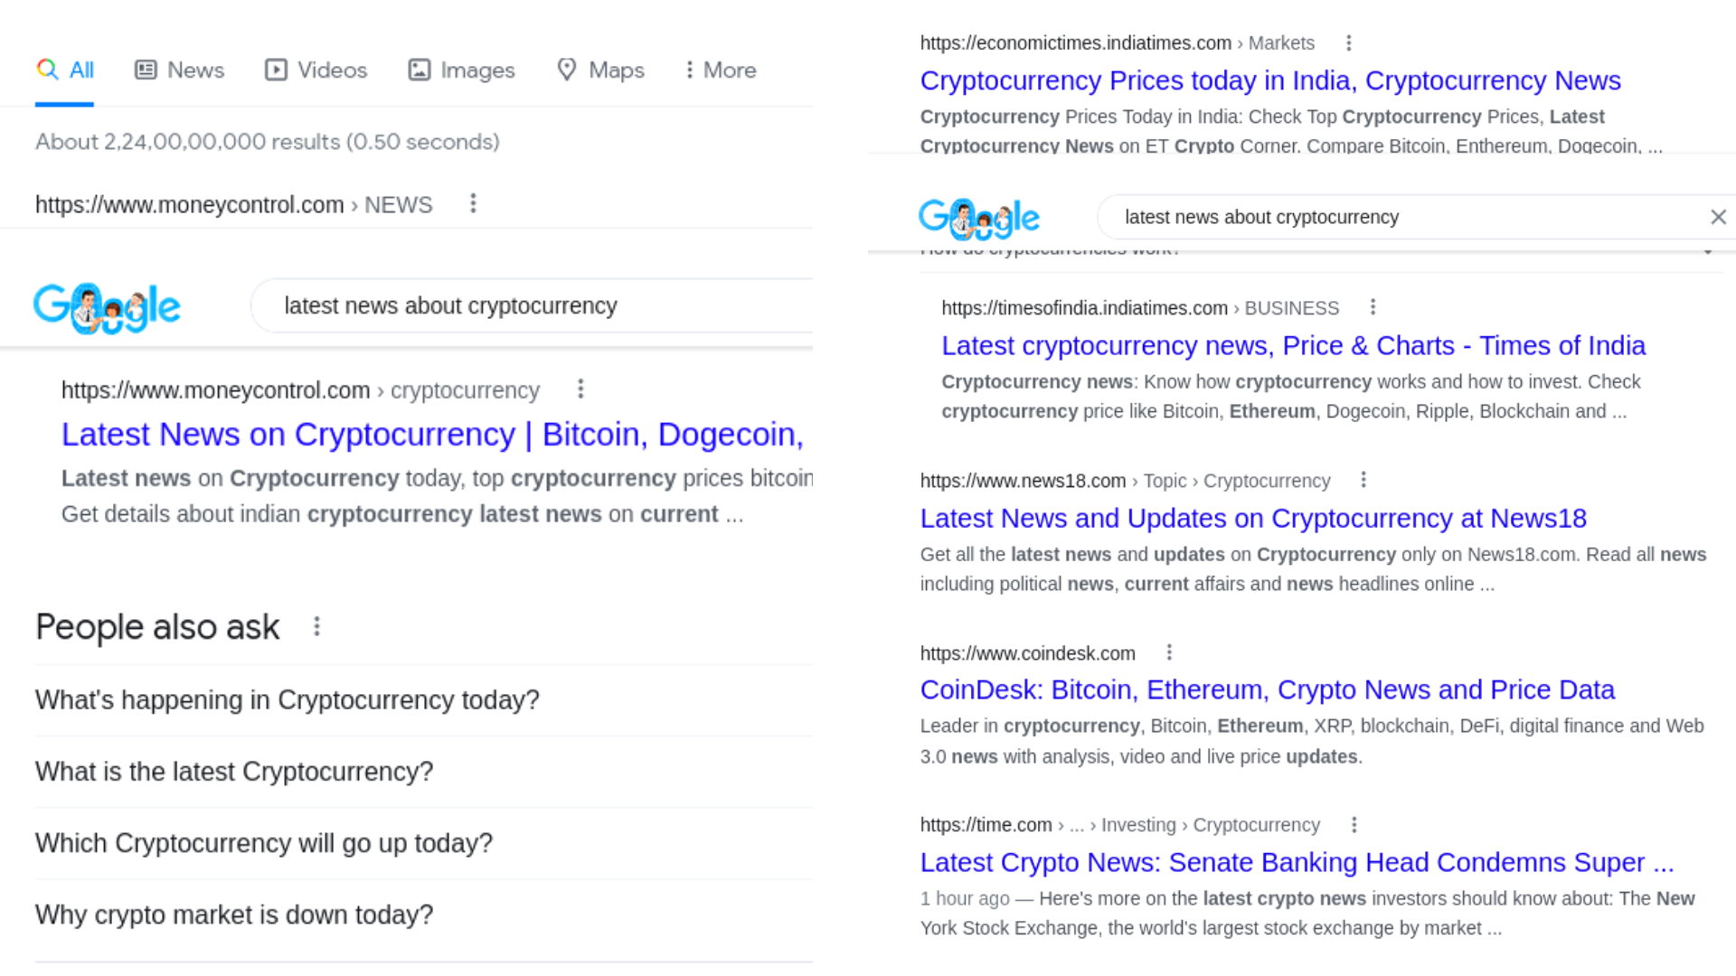Expand "What's happening in Cryptocurrency today?"
The image size is (1736, 976).
pyautogui.click(x=286, y=699)
